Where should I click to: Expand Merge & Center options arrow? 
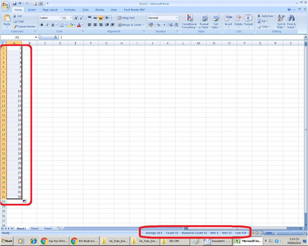(x=143, y=25)
